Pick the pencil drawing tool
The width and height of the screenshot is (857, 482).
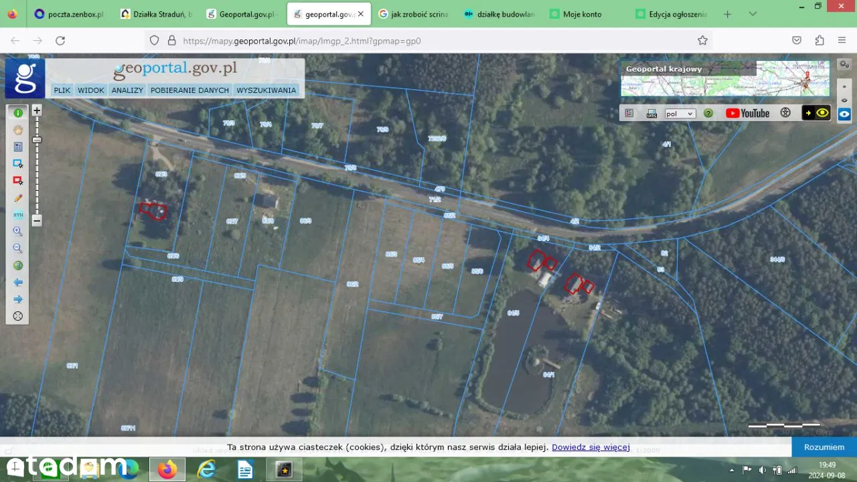pyautogui.click(x=18, y=198)
